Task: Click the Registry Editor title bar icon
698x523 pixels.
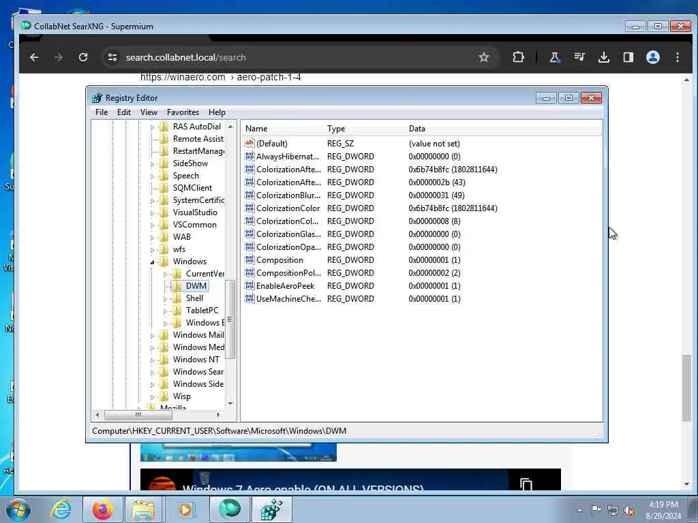Action: click(x=97, y=98)
